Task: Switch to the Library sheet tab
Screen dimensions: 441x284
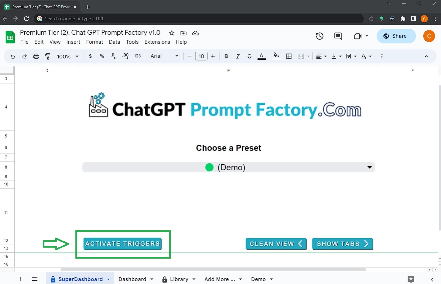Action: tap(179, 279)
